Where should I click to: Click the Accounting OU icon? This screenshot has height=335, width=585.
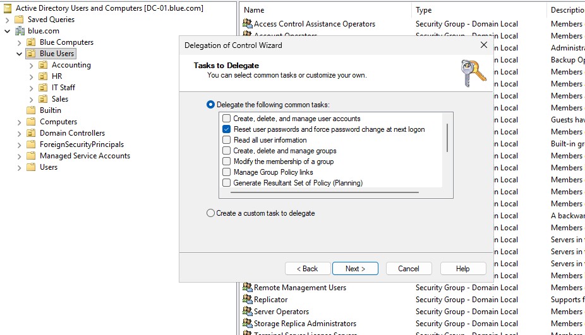[x=44, y=65]
